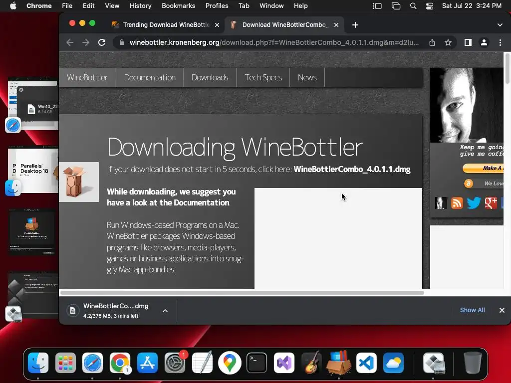Click the author photo in the sidebar
Image resolution: width=511 pixels, height=383 pixels.
[467, 105]
